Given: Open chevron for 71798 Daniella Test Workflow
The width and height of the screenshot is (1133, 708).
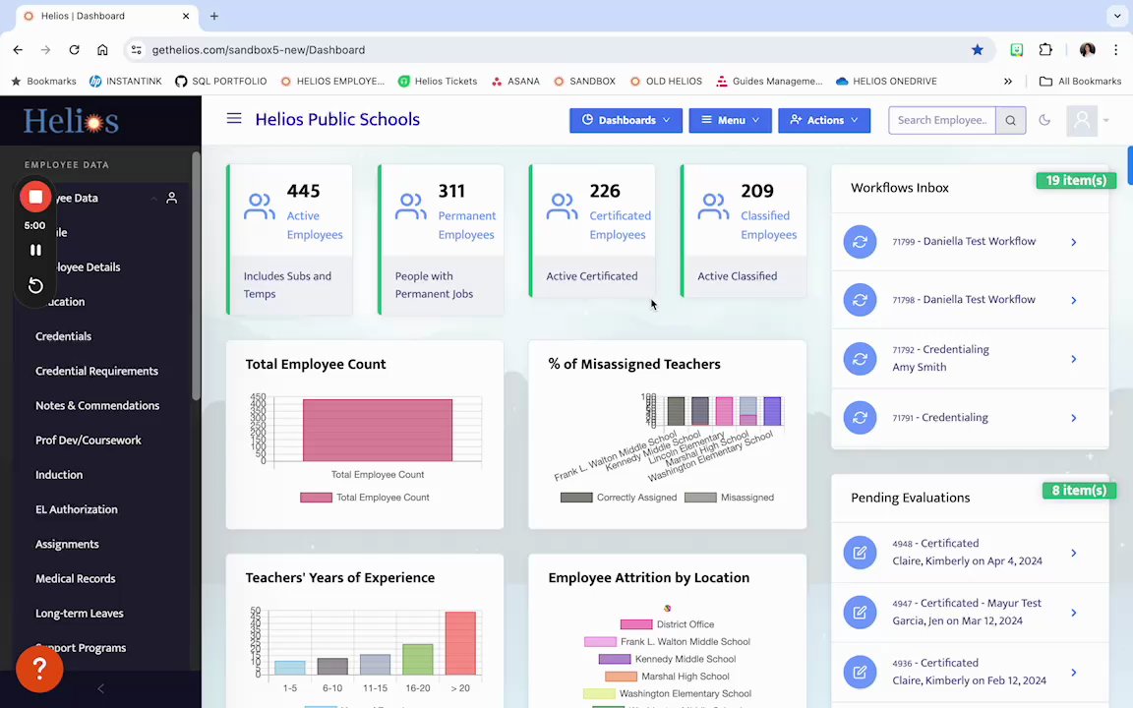Looking at the screenshot, I should pos(1074,300).
